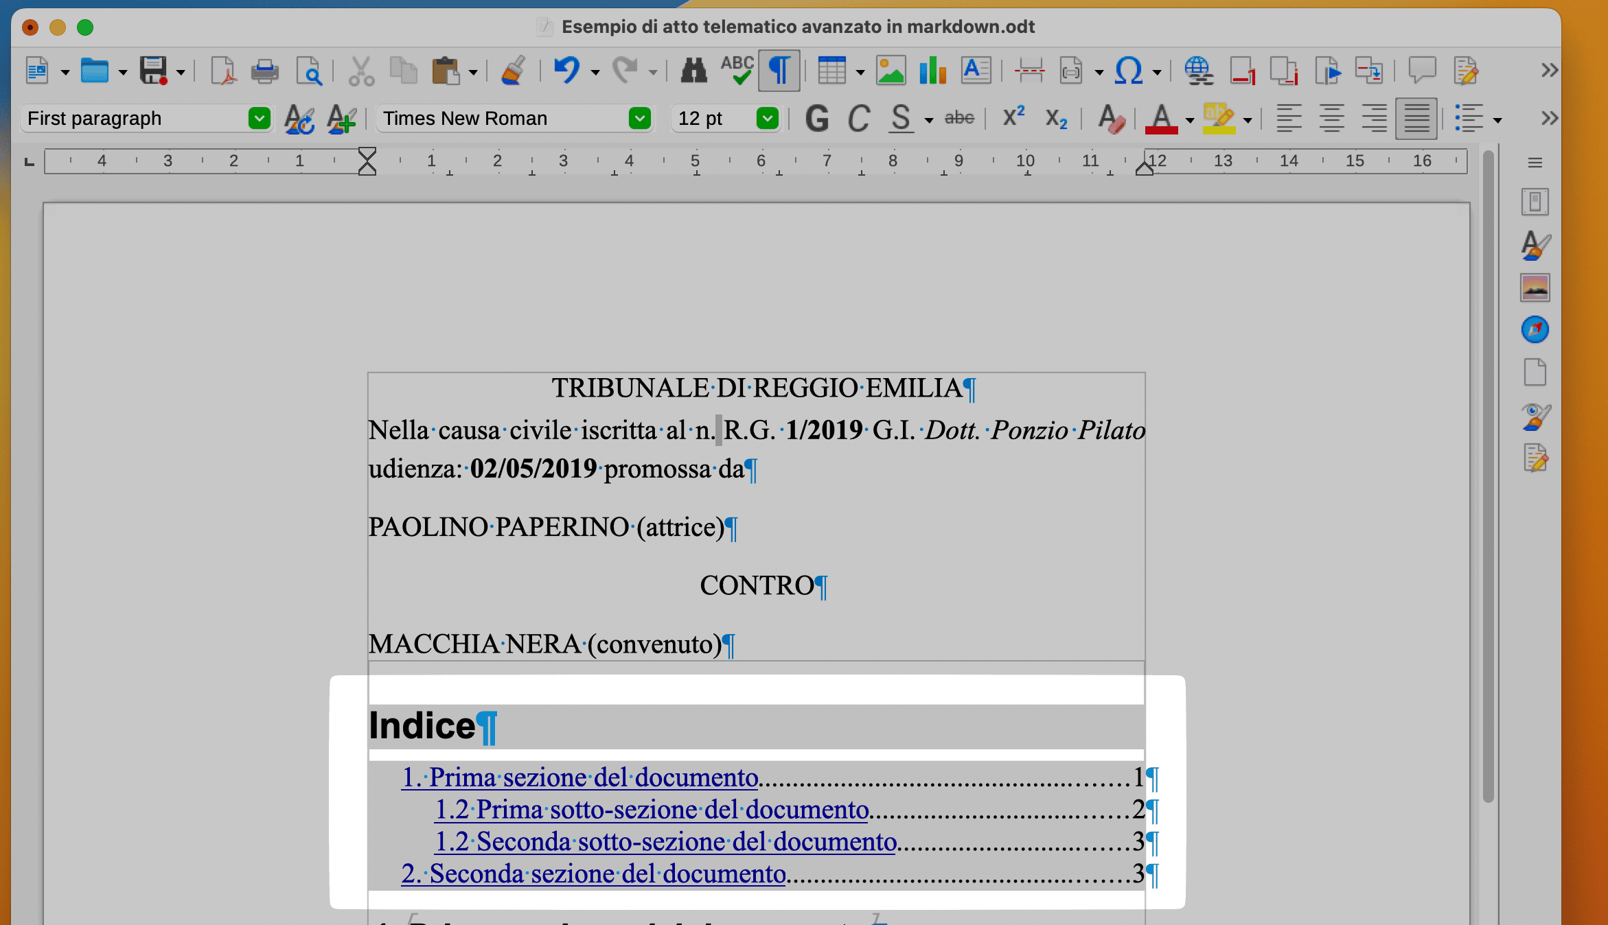Open the highlighting color picker arrow
This screenshot has height=925, width=1608.
(1248, 121)
